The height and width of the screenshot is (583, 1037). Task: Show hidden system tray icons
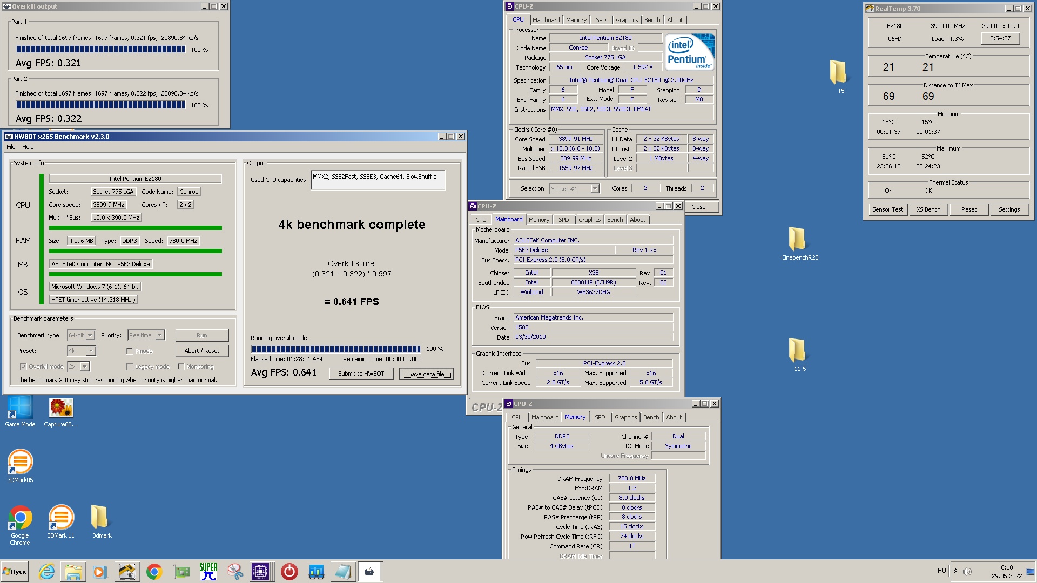[x=955, y=571]
